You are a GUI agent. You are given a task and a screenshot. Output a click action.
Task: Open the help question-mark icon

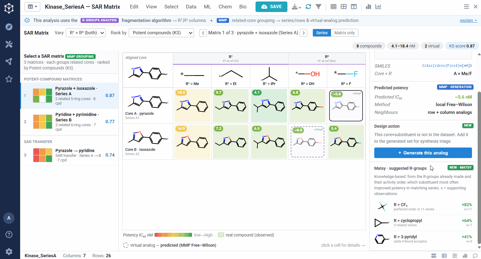9,234
